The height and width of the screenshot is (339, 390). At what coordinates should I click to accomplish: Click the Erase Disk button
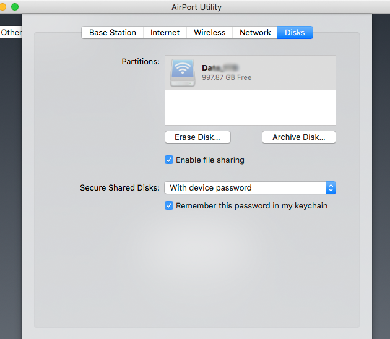pyautogui.click(x=197, y=137)
